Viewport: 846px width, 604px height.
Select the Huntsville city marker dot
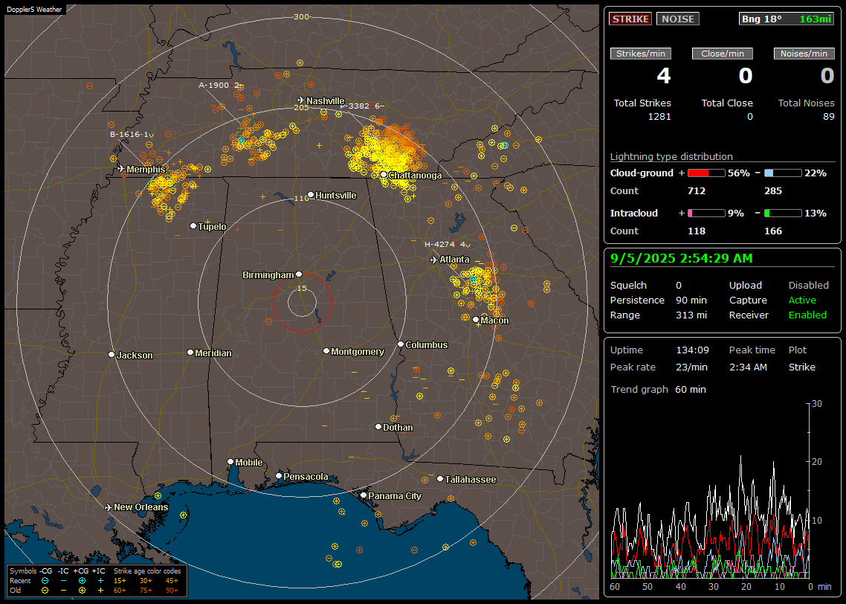311,195
